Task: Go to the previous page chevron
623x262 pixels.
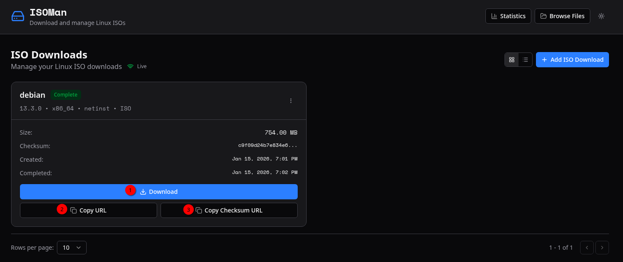Action: tap(587, 248)
